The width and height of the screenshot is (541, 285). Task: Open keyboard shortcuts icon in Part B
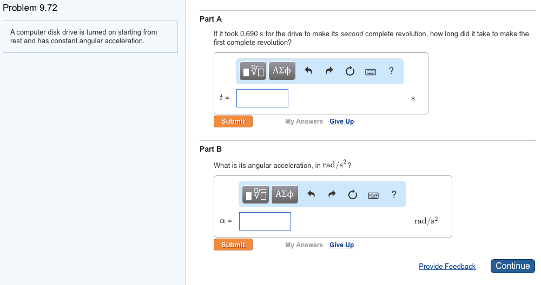point(373,195)
